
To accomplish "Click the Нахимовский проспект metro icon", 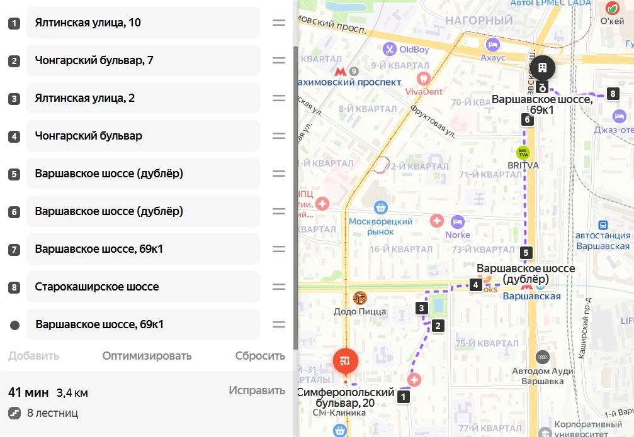I will coord(341,72).
